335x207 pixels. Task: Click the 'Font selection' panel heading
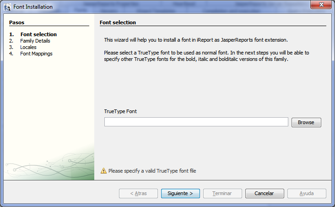118,22
